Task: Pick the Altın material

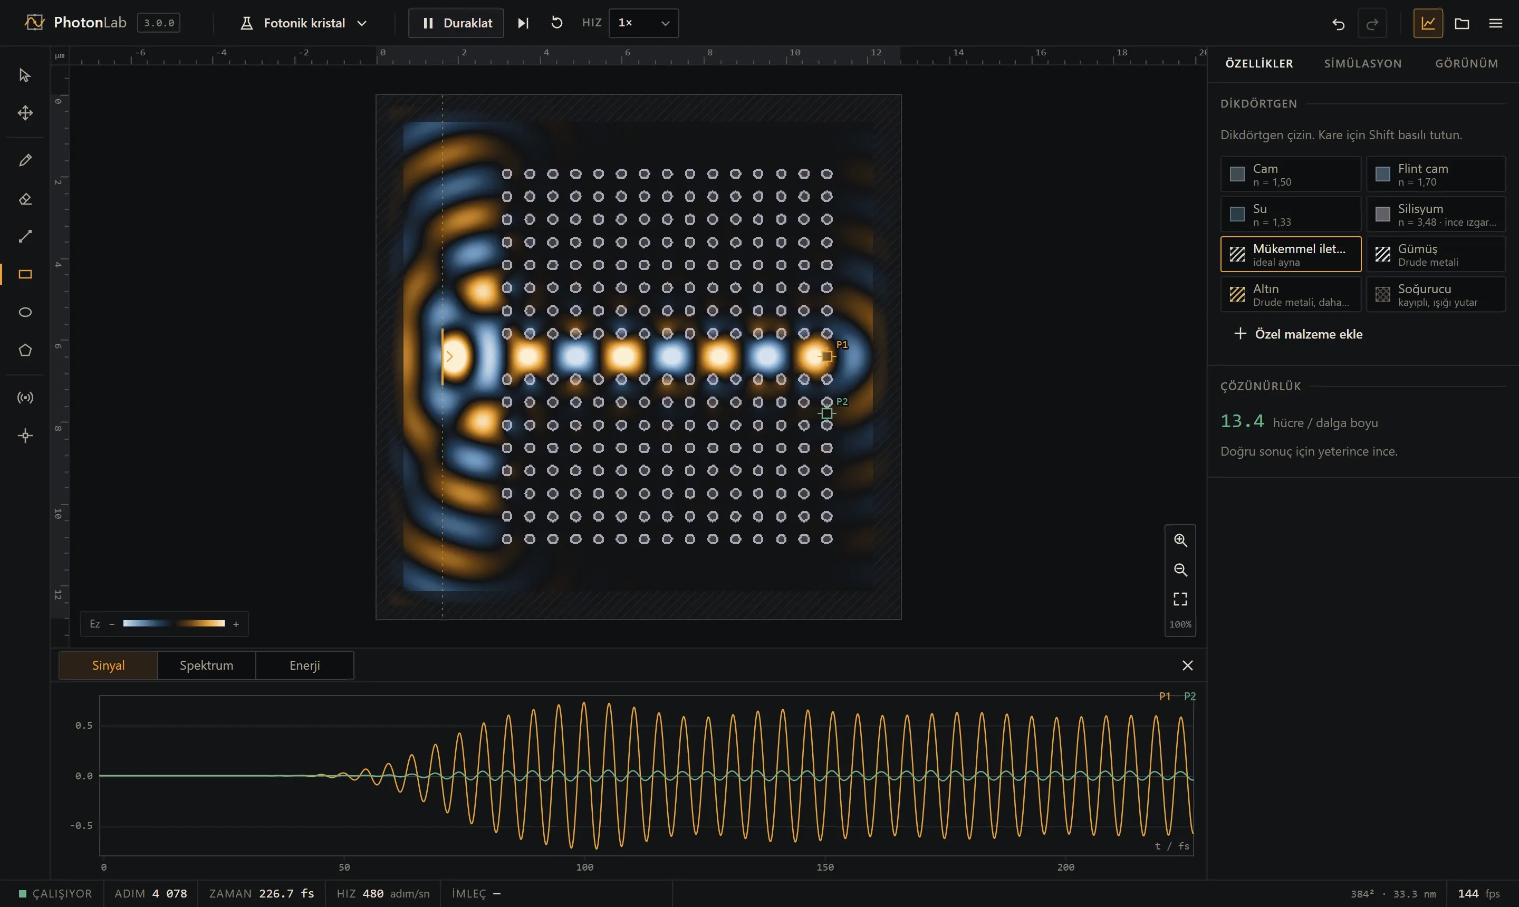Action: pyautogui.click(x=1291, y=294)
